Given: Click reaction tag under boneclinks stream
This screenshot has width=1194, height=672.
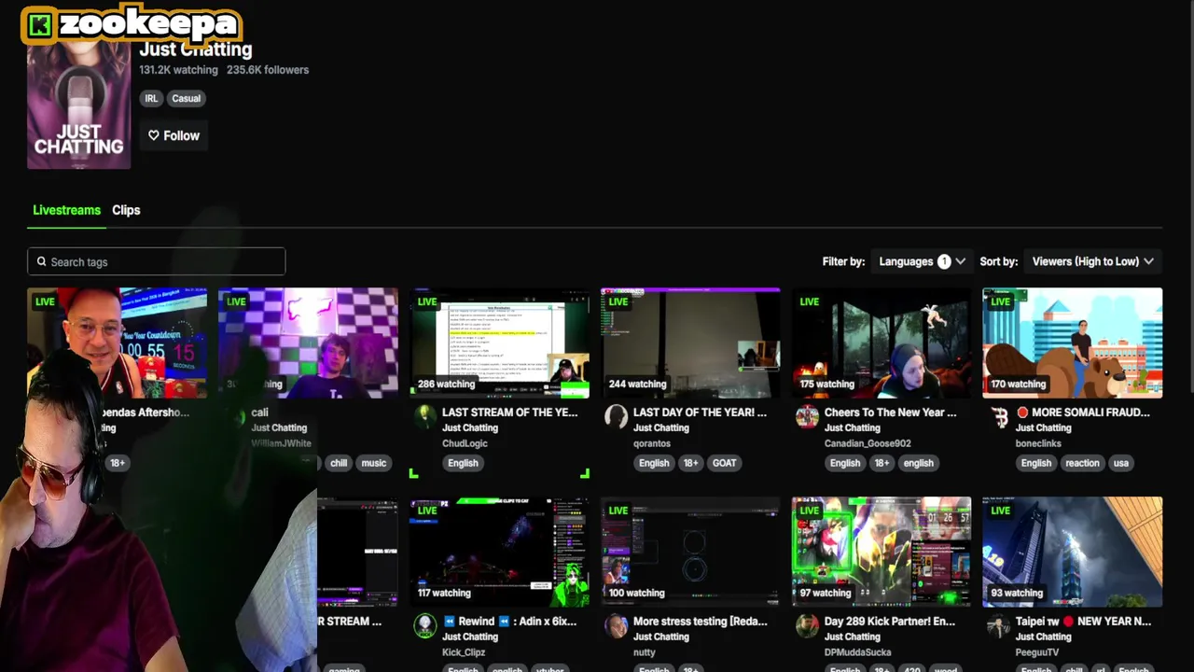Looking at the screenshot, I should 1082,463.
